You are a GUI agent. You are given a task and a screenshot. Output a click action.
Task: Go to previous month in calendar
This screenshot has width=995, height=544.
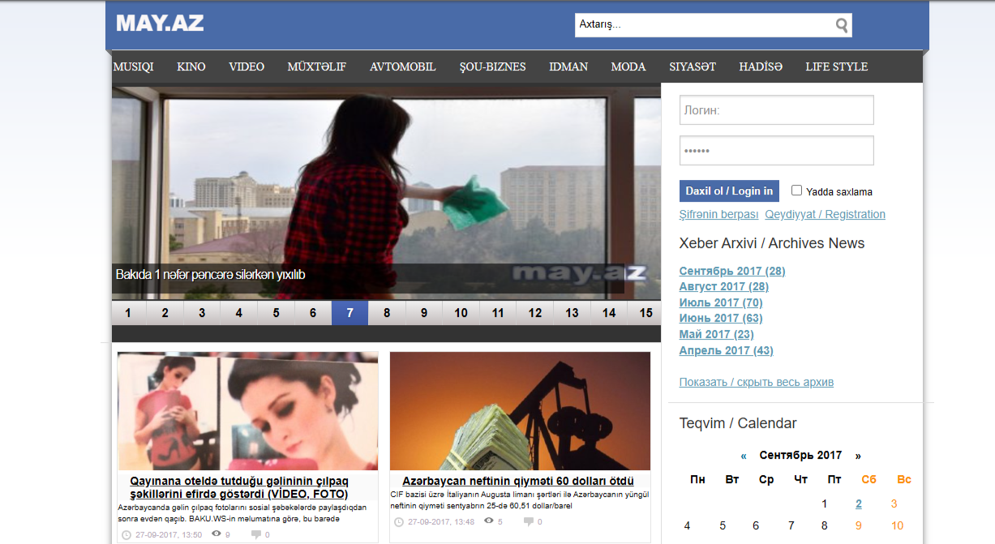coord(744,456)
